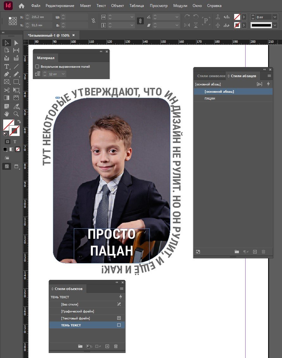Viewport: 282px width, 358px height.
Task: Select the Zoom tool
Action: 16,114
